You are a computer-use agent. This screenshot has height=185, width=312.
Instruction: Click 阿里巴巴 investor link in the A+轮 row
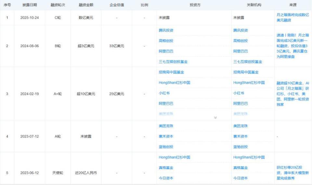(166, 103)
